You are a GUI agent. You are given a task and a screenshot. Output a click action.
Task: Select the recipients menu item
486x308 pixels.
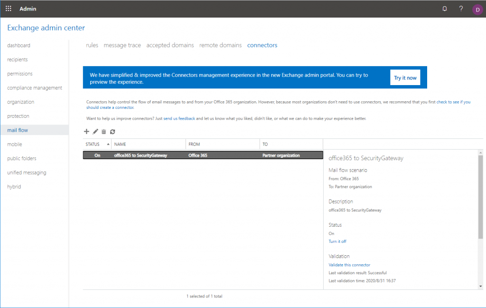(x=18, y=59)
